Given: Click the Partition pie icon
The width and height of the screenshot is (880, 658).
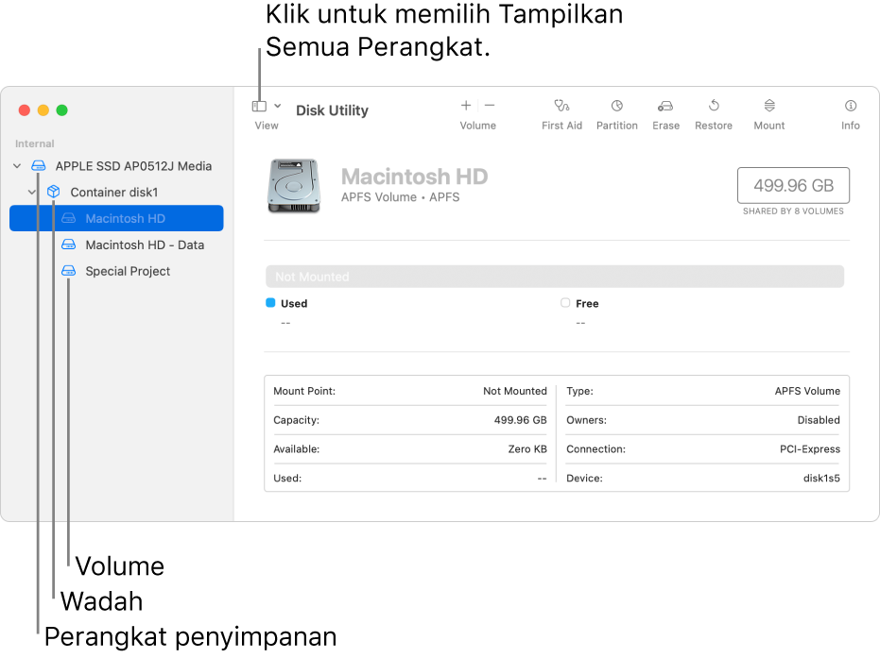Looking at the screenshot, I should tap(617, 106).
